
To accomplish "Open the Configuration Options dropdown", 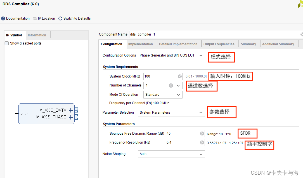I will (171, 55).
